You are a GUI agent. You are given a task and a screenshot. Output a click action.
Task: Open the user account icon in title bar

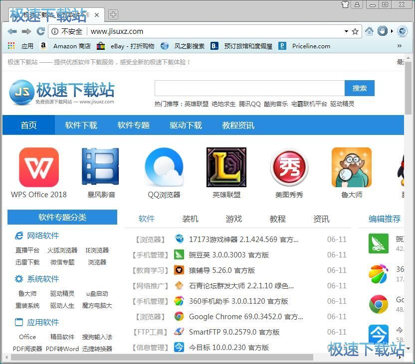click(357, 4)
